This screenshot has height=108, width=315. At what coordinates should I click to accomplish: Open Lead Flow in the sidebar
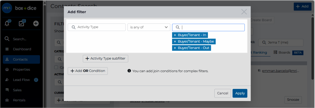(x=22, y=80)
